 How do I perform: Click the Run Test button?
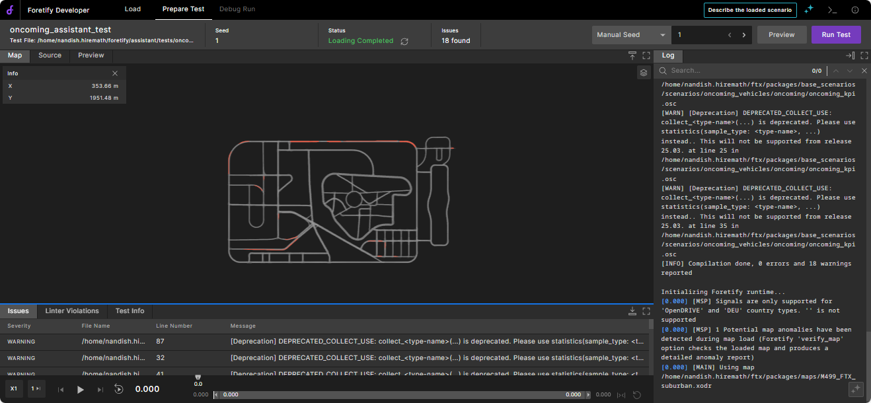coord(836,35)
